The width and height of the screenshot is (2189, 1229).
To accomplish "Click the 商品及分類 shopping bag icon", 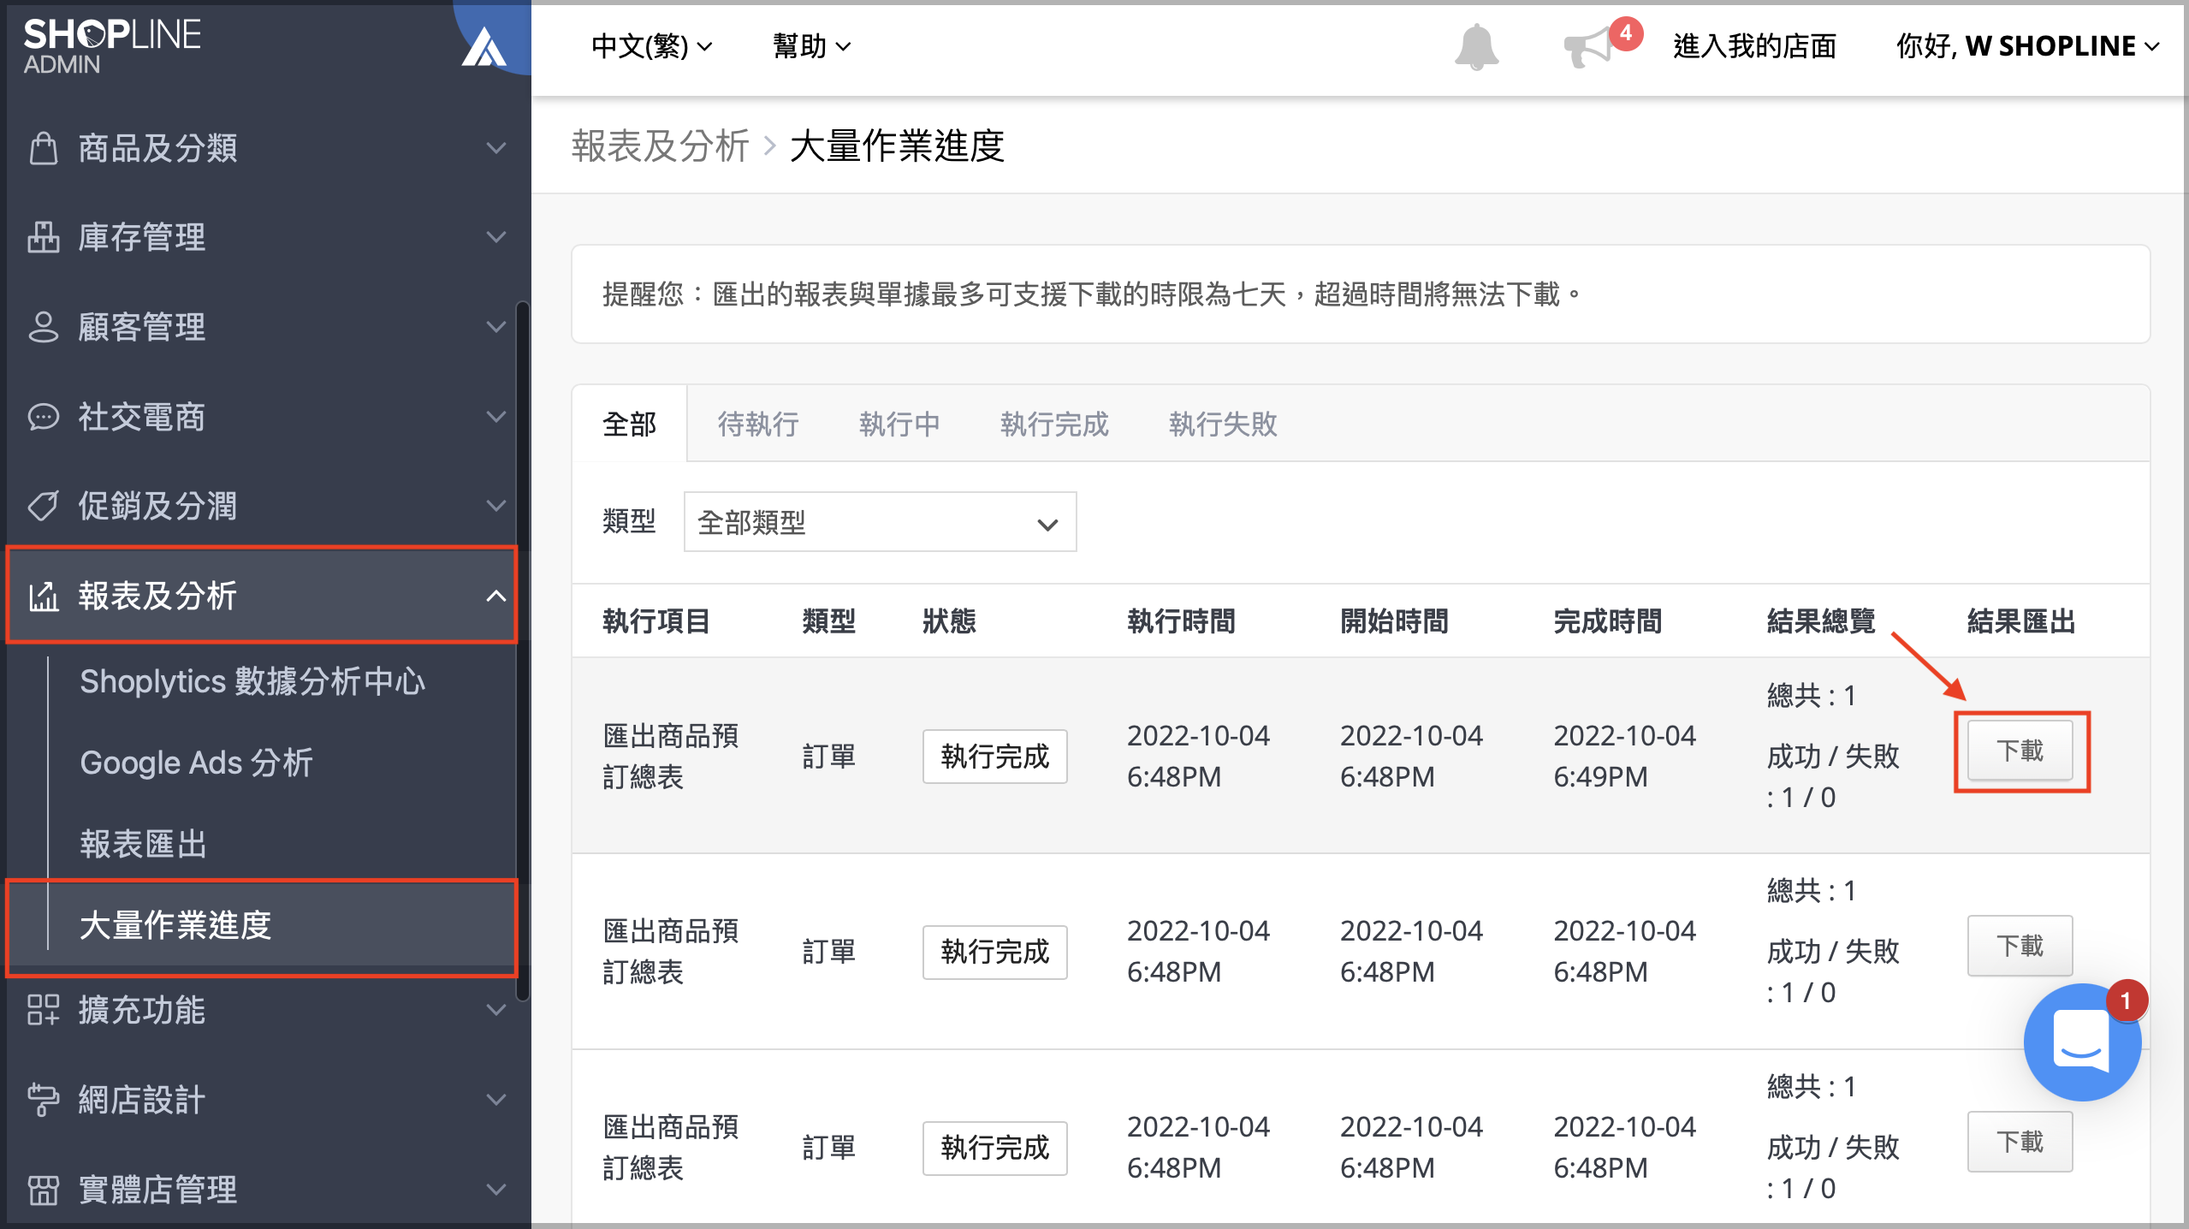I will (x=43, y=148).
